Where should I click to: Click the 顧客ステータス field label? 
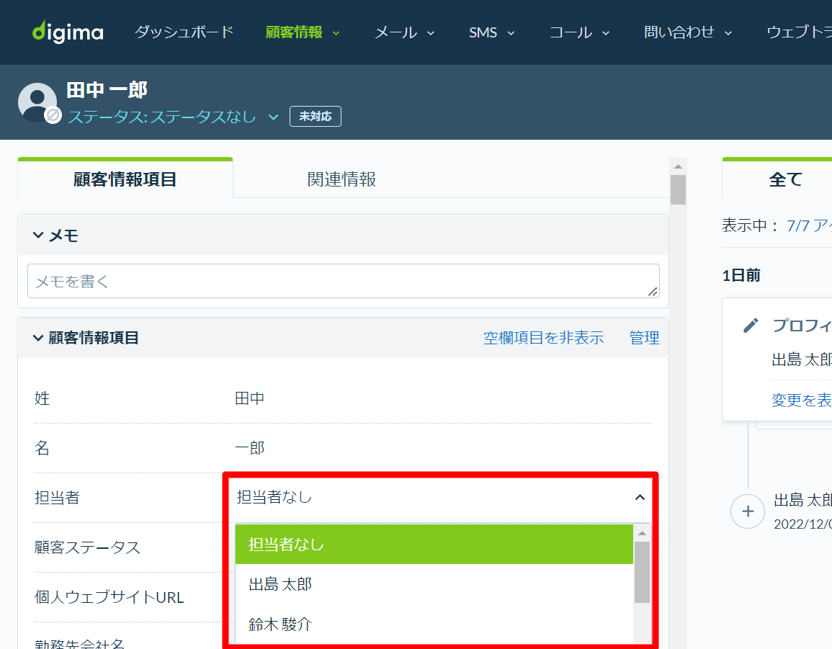[x=88, y=547]
